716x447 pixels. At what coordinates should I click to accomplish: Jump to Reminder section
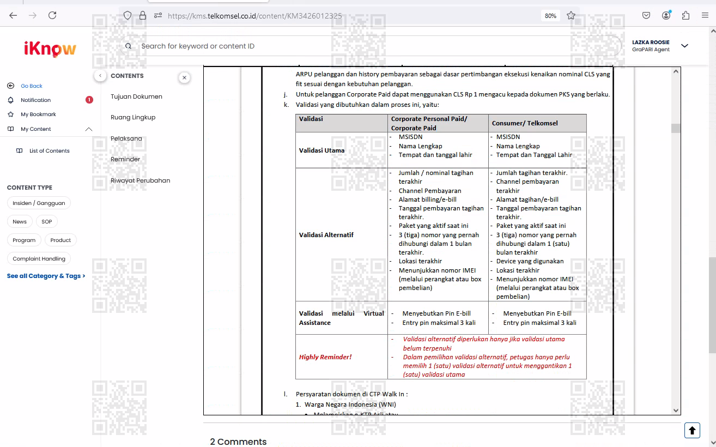pyautogui.click(x=125, y=159)
